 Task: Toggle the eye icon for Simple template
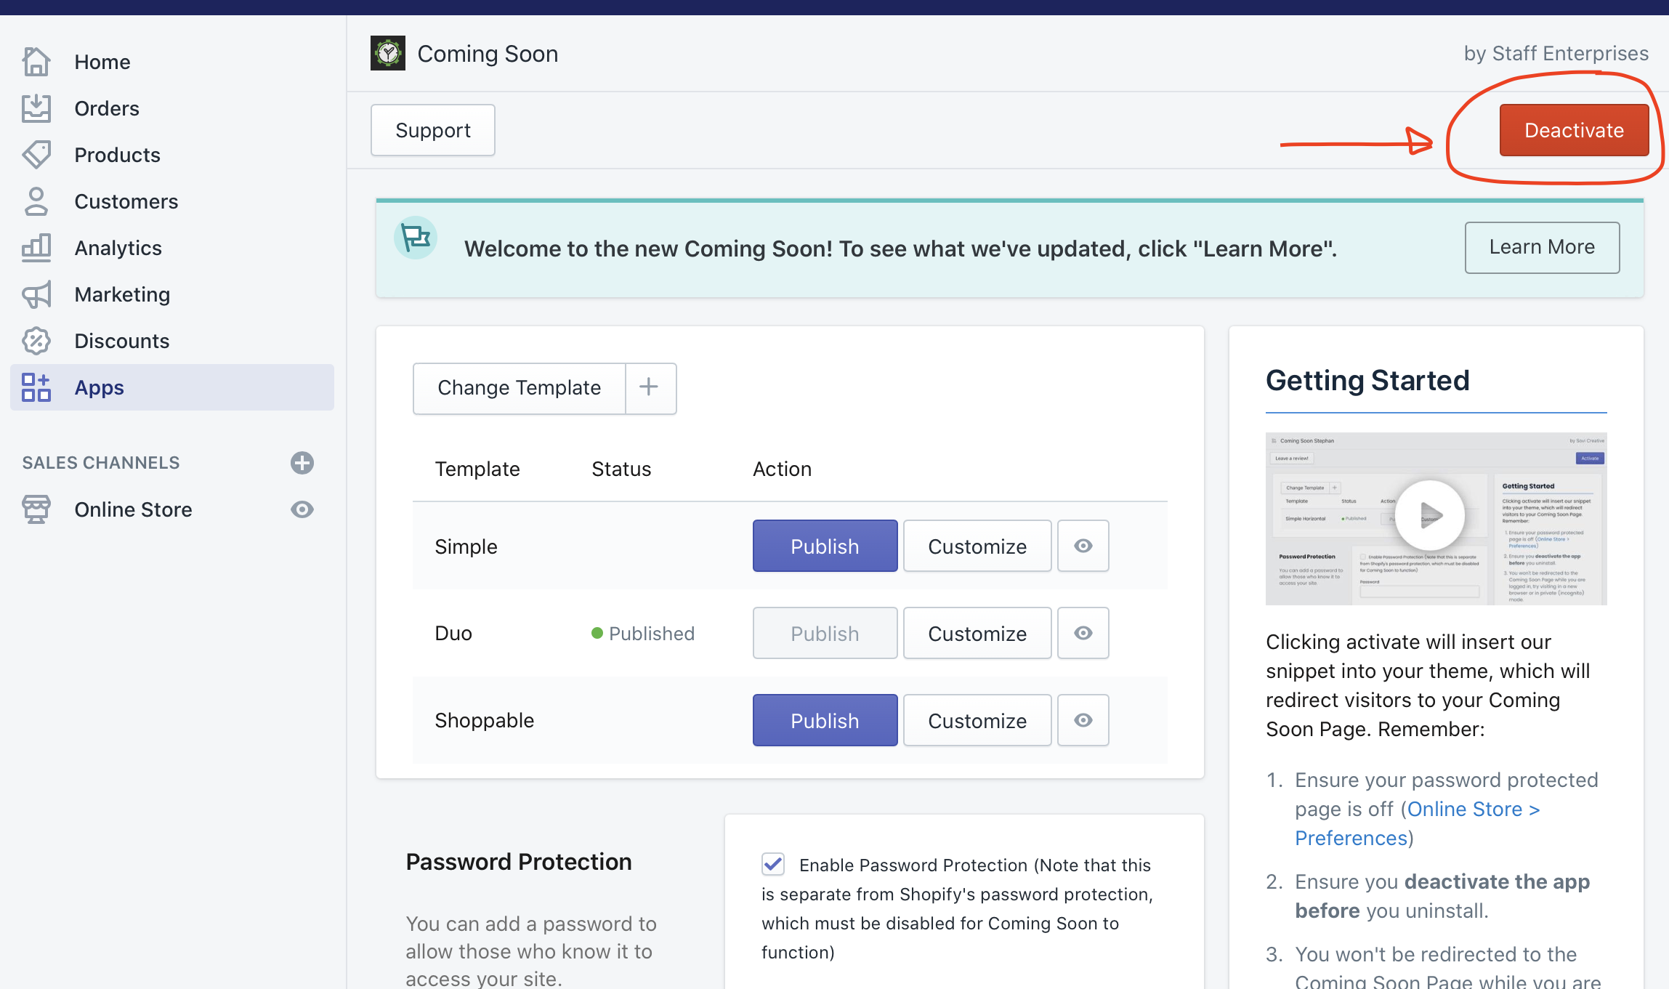click(x=1082, y=545)
